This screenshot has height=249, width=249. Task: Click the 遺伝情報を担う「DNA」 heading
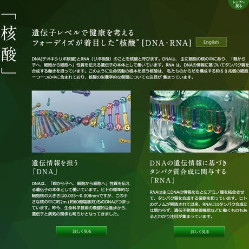pyautogui.click(x=55, y=167)
